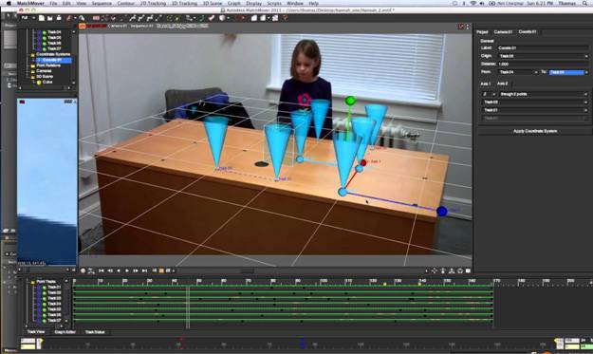Open the Origin track dropdown

(543, 56)
